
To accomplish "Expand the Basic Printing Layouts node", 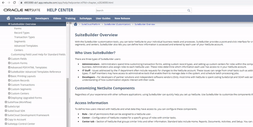I will pyautogui.click(x=9, y=76).
